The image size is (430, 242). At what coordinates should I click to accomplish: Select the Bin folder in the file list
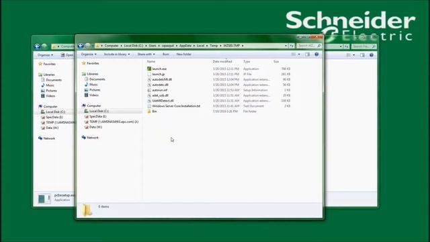[155, 112]
